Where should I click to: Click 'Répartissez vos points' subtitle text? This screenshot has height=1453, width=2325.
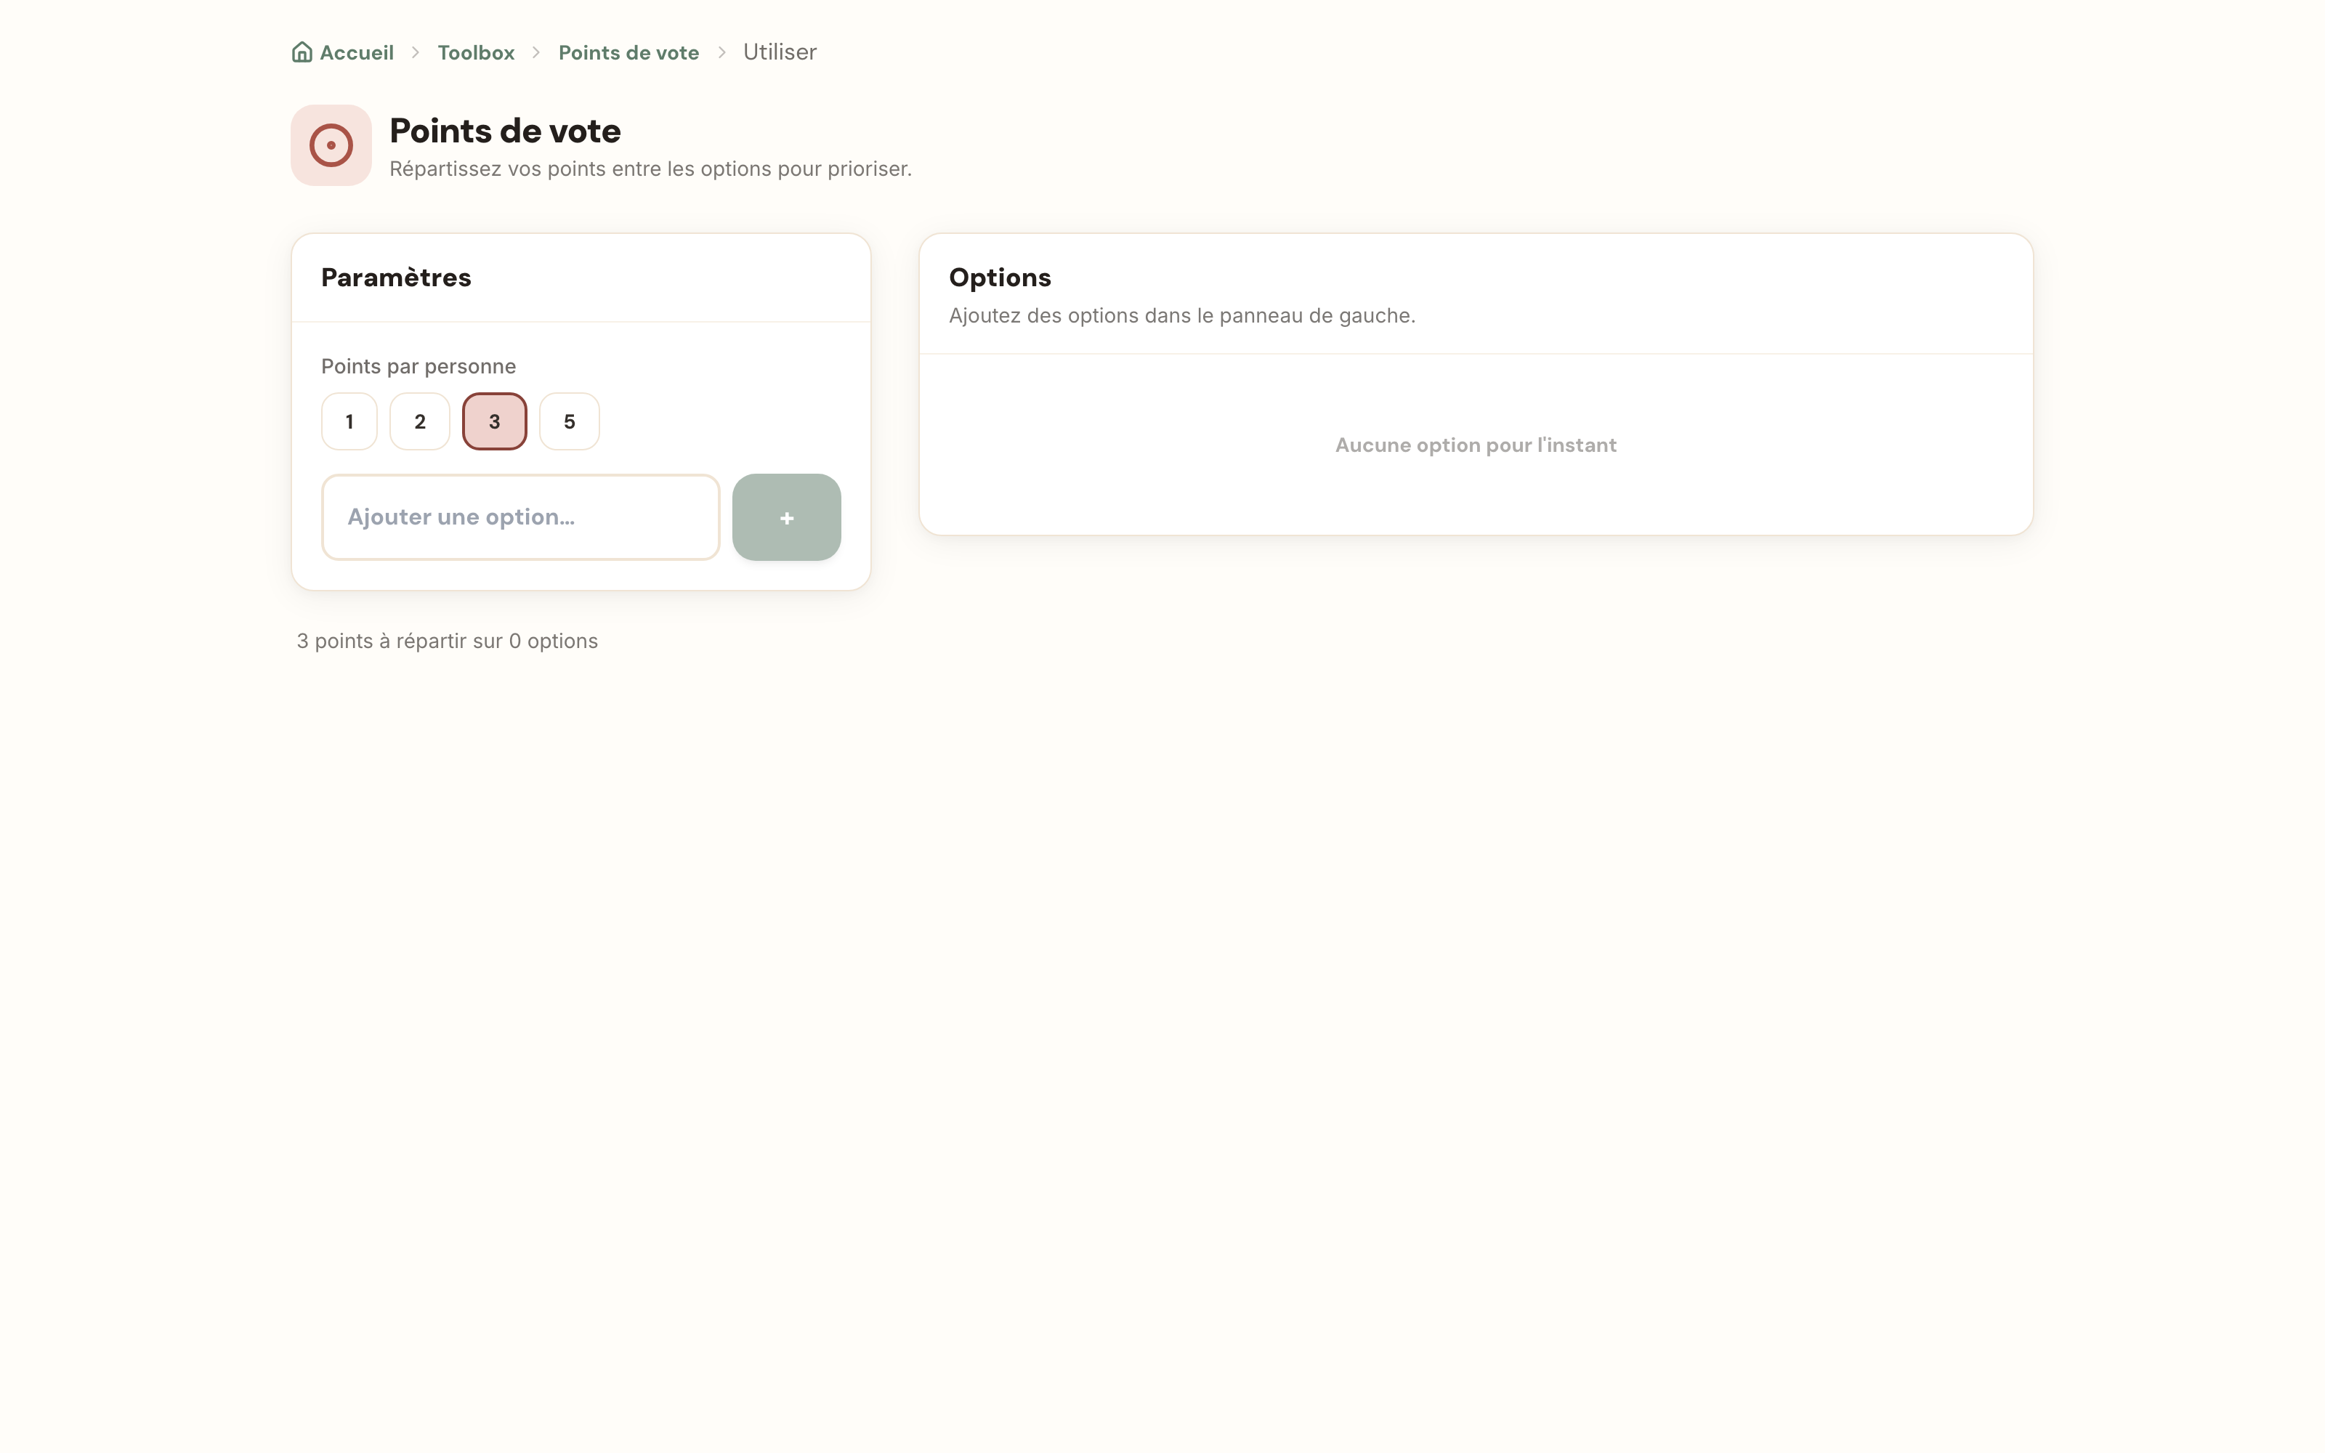[x=650, y=169]
